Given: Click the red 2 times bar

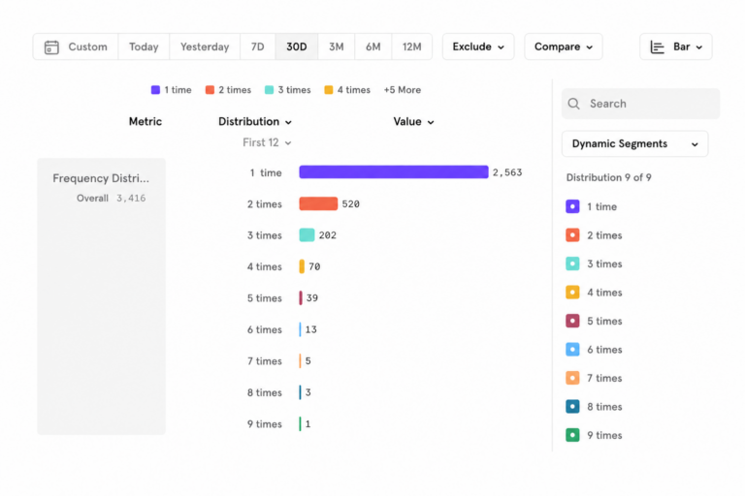Looking at the screenshot, I should (x=318, y=203).
